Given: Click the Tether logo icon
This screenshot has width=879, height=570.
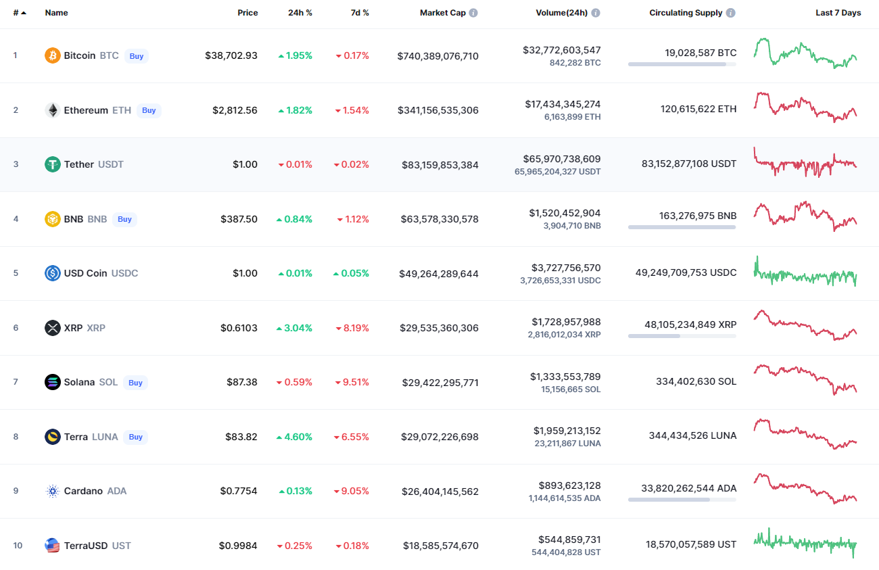Looking at the screenshot, I should [x=53, y=164].
